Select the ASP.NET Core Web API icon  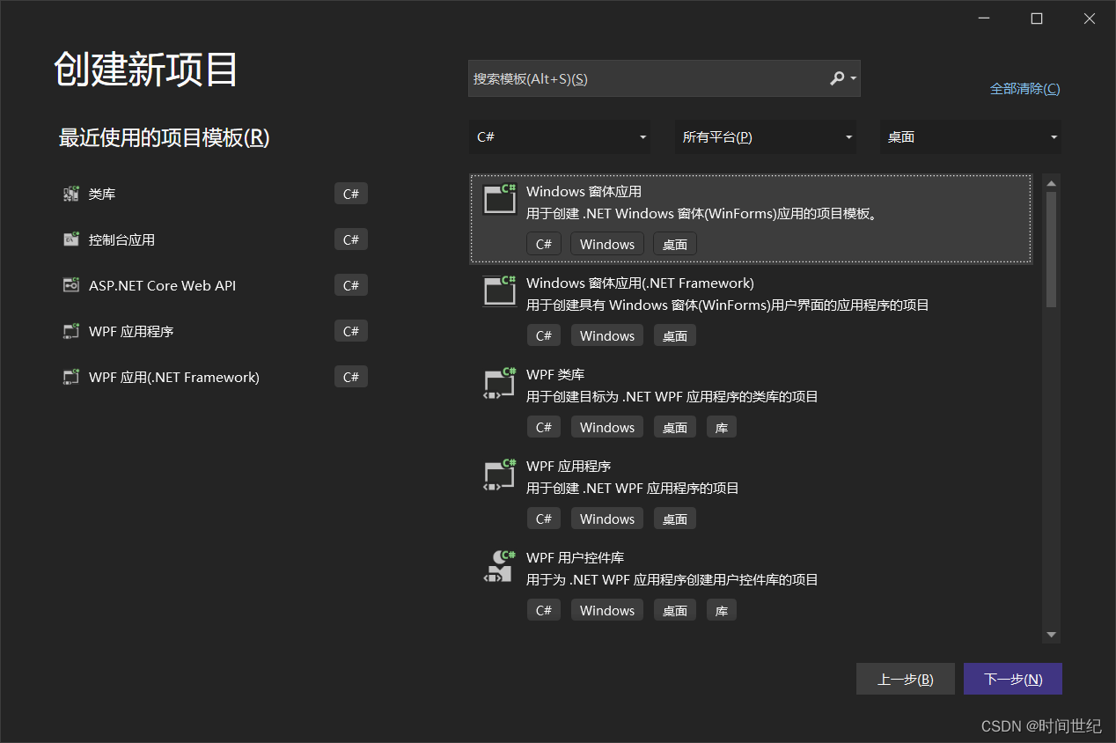click(x=70, y=284)
